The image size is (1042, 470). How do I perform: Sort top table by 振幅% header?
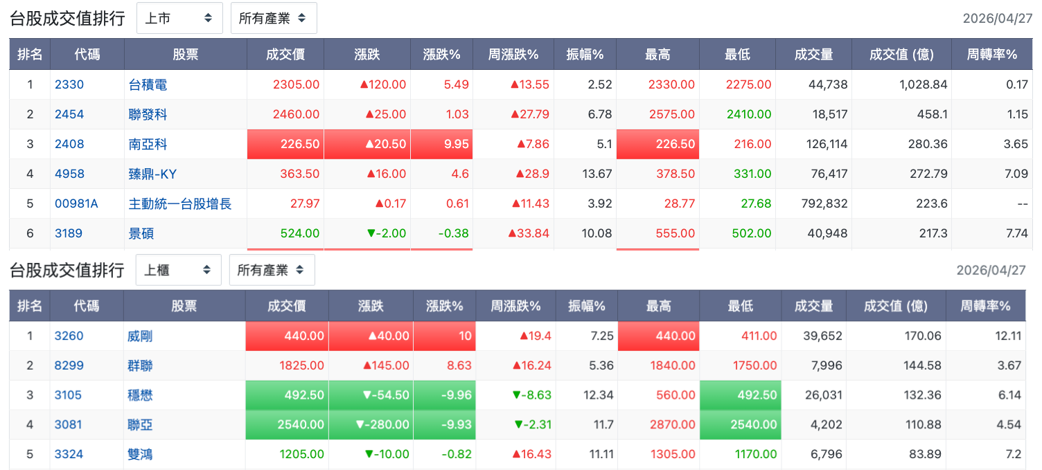tap(585, 54)
